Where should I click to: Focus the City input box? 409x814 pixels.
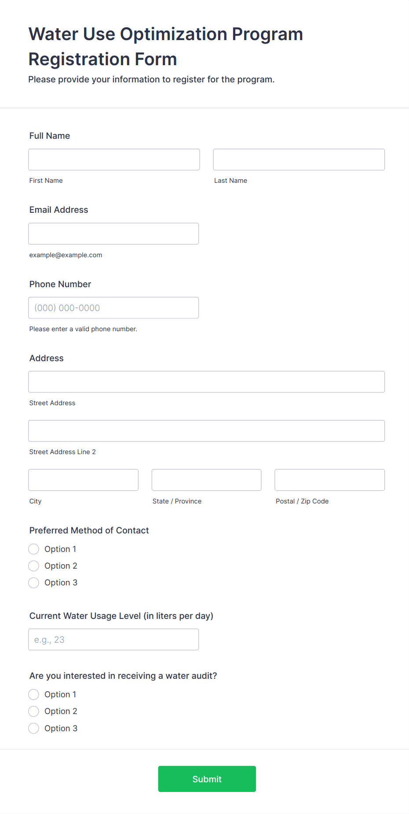pos(83,480)
